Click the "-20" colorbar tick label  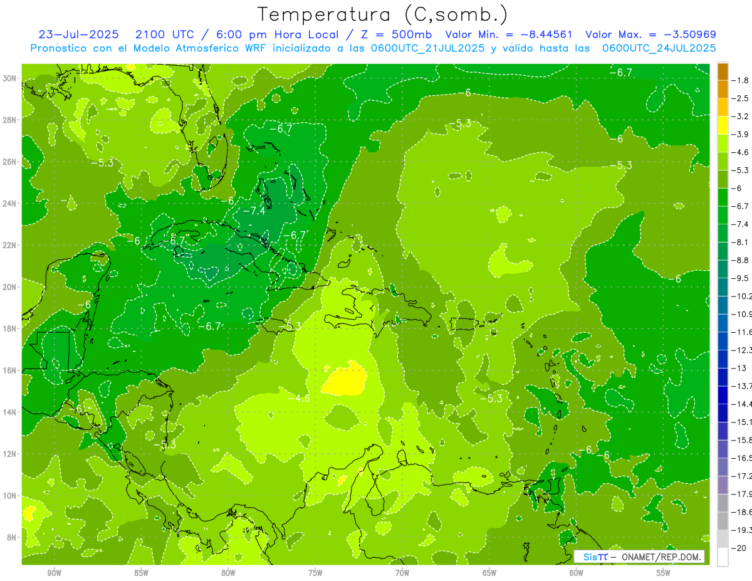coord(739,548)
